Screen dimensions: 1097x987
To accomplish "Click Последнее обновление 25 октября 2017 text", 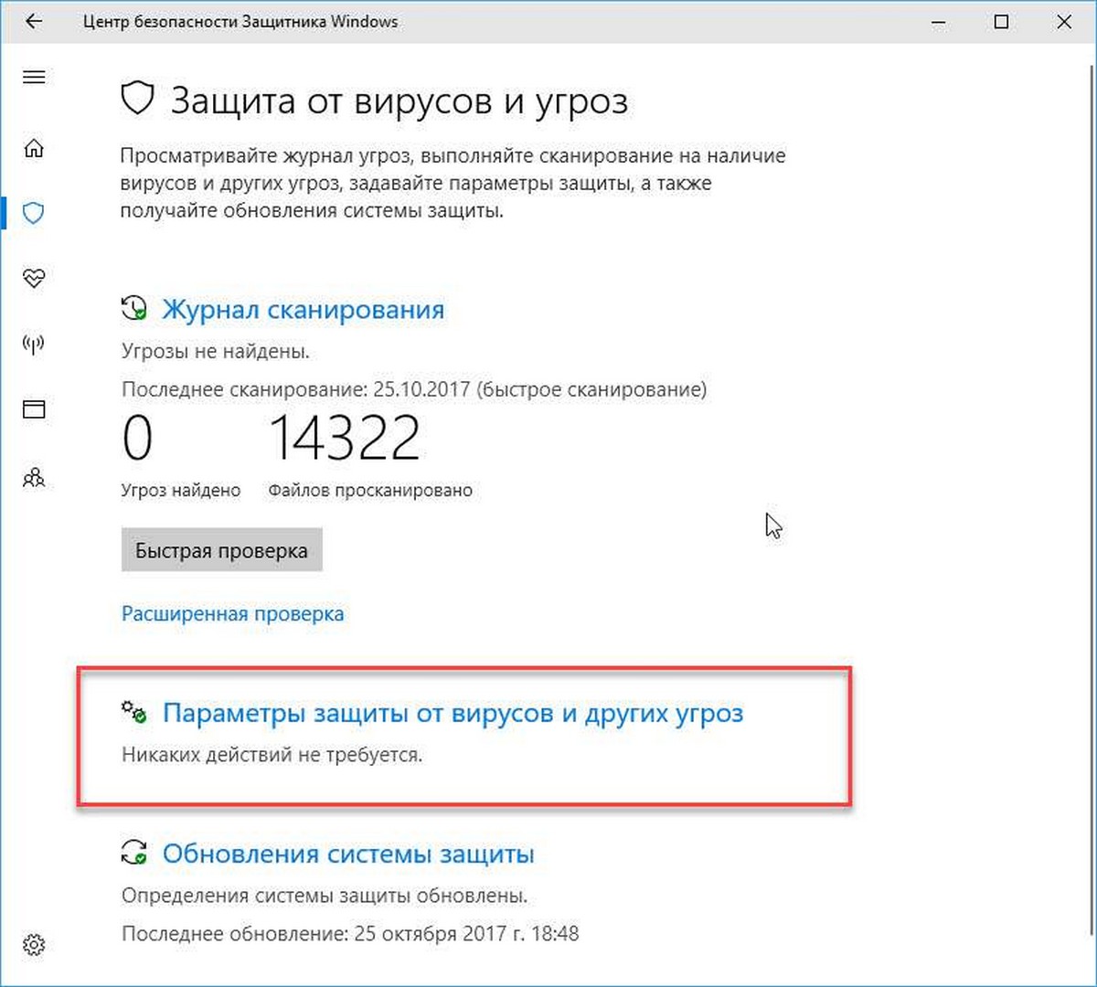I will pos(350,934).
